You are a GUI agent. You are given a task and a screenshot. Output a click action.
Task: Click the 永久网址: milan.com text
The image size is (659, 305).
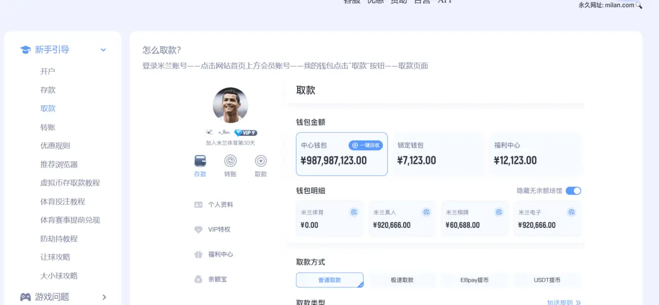coord(606,5)
